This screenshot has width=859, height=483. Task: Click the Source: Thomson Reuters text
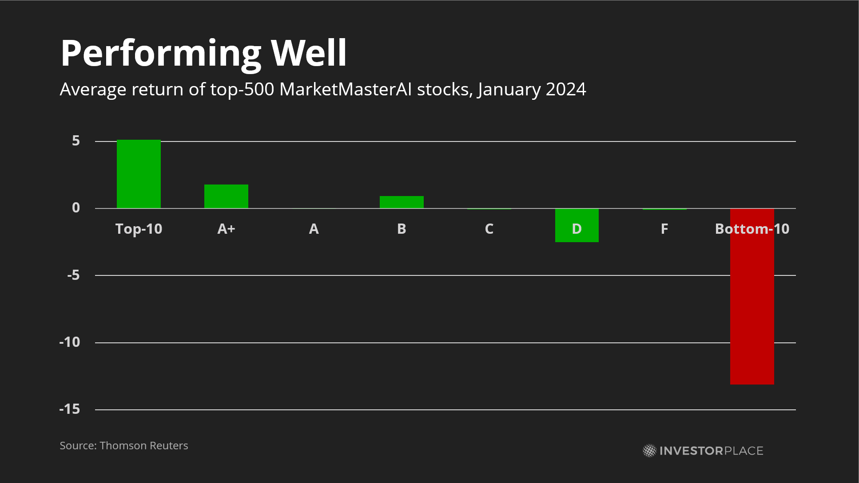pyautogui.click(x=124, y=445)
